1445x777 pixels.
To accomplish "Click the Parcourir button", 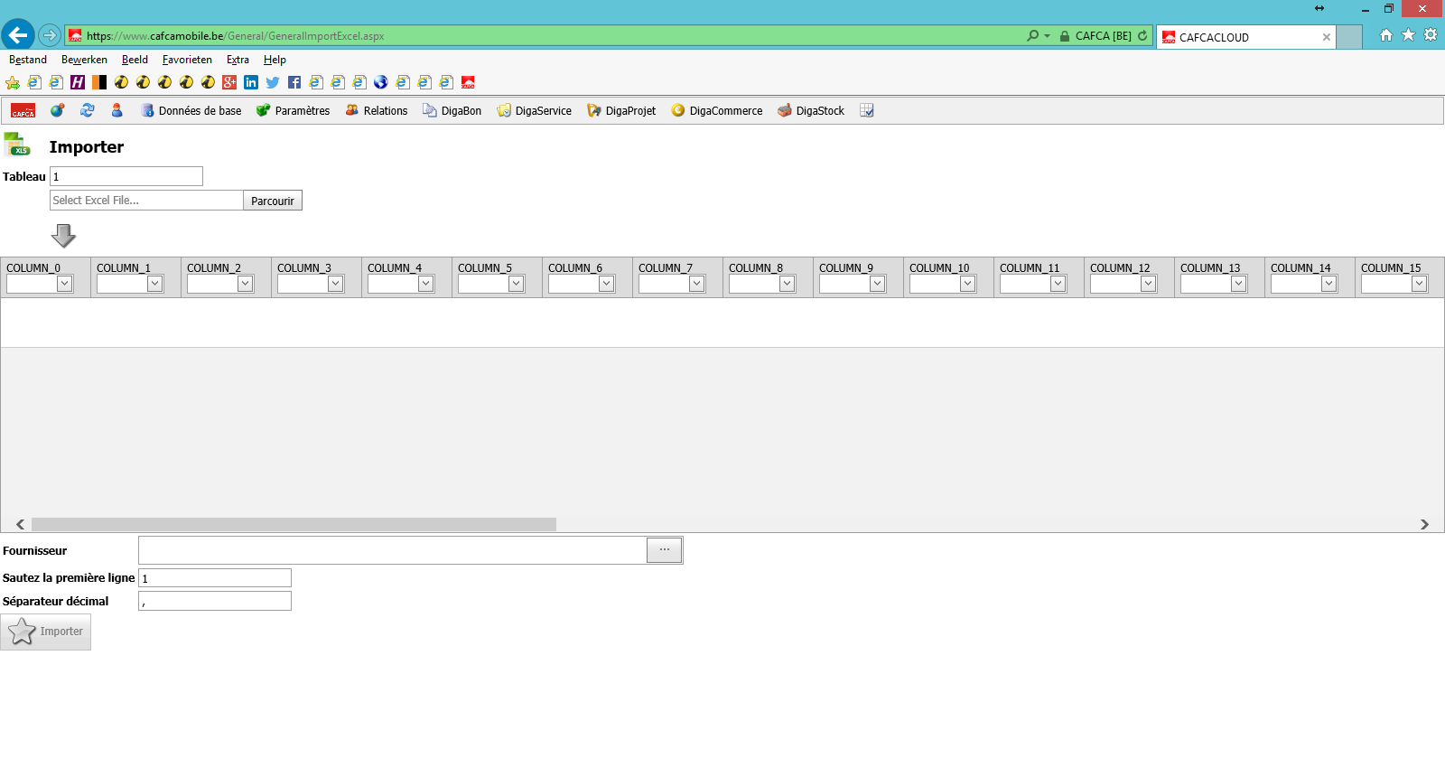I will tap(273, 201).
